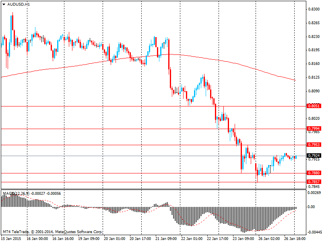This screenshot has width=322, height=242.
Task: Click the 0.8300 price axis value
Action: [x=314, y=9]
